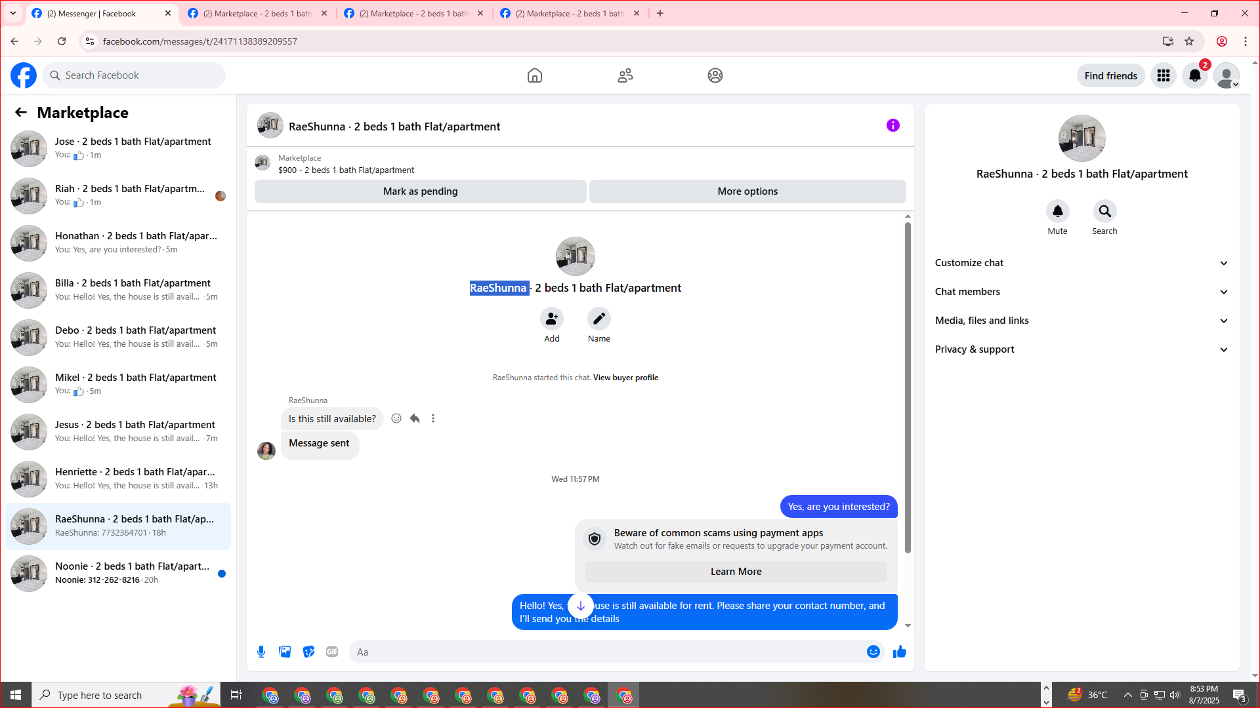Click the back arrow beside Marketplace
Image resolution: width=1260 pixels, height=708 pixels.
[21, 112]
